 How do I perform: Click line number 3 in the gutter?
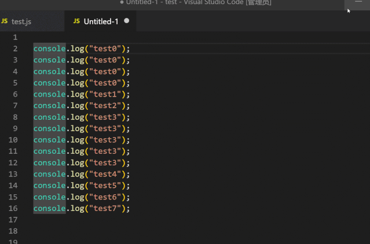(15, 60)
